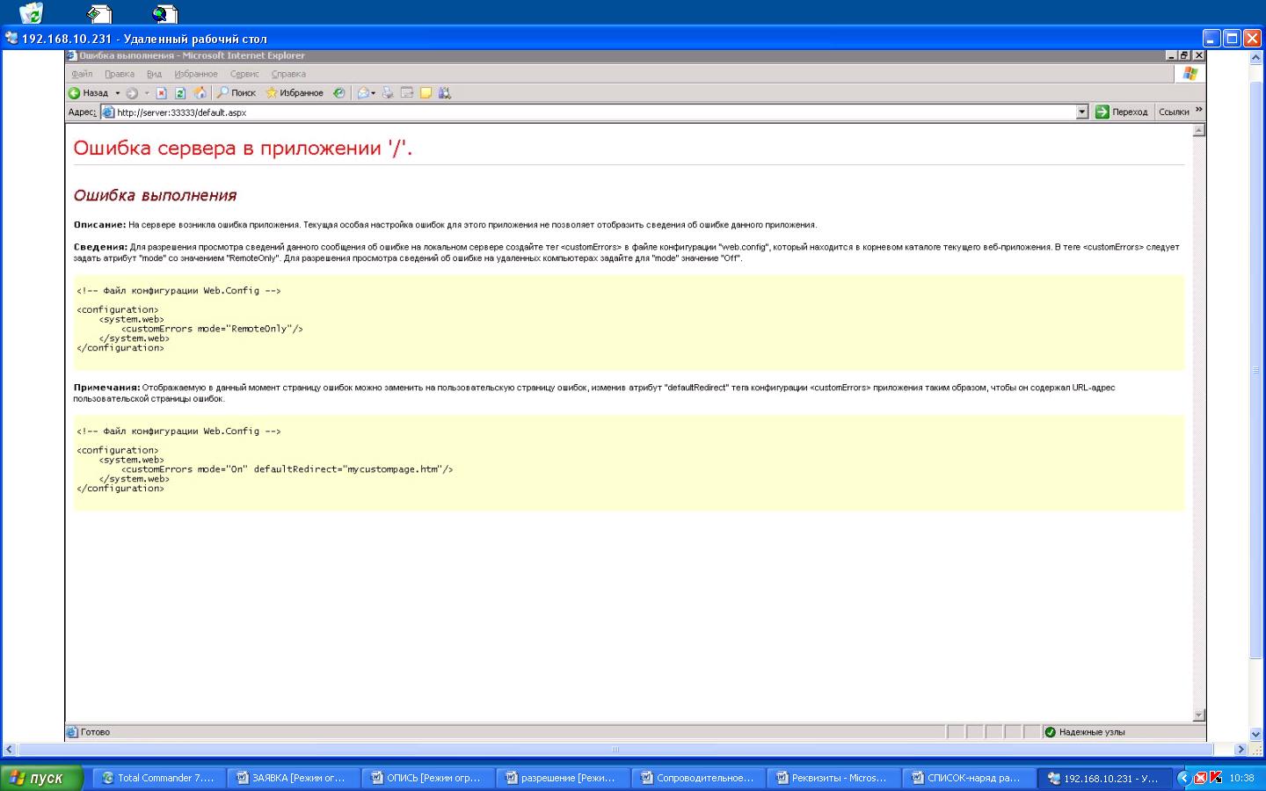
Task: Open the Файл menu
Action: [82, 74]
